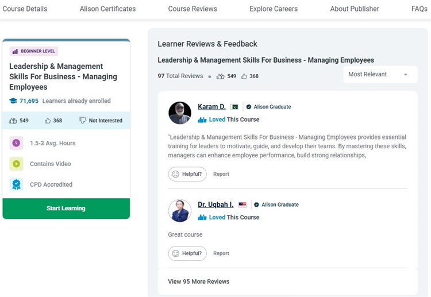Click Alison Graduate label beside Karam D.
Viewport: 431px width, 297px height.
coord(272,107)
